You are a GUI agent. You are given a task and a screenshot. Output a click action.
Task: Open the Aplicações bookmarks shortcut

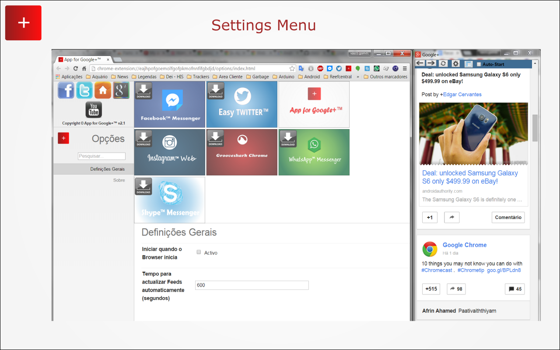click(x=69, y=77)
